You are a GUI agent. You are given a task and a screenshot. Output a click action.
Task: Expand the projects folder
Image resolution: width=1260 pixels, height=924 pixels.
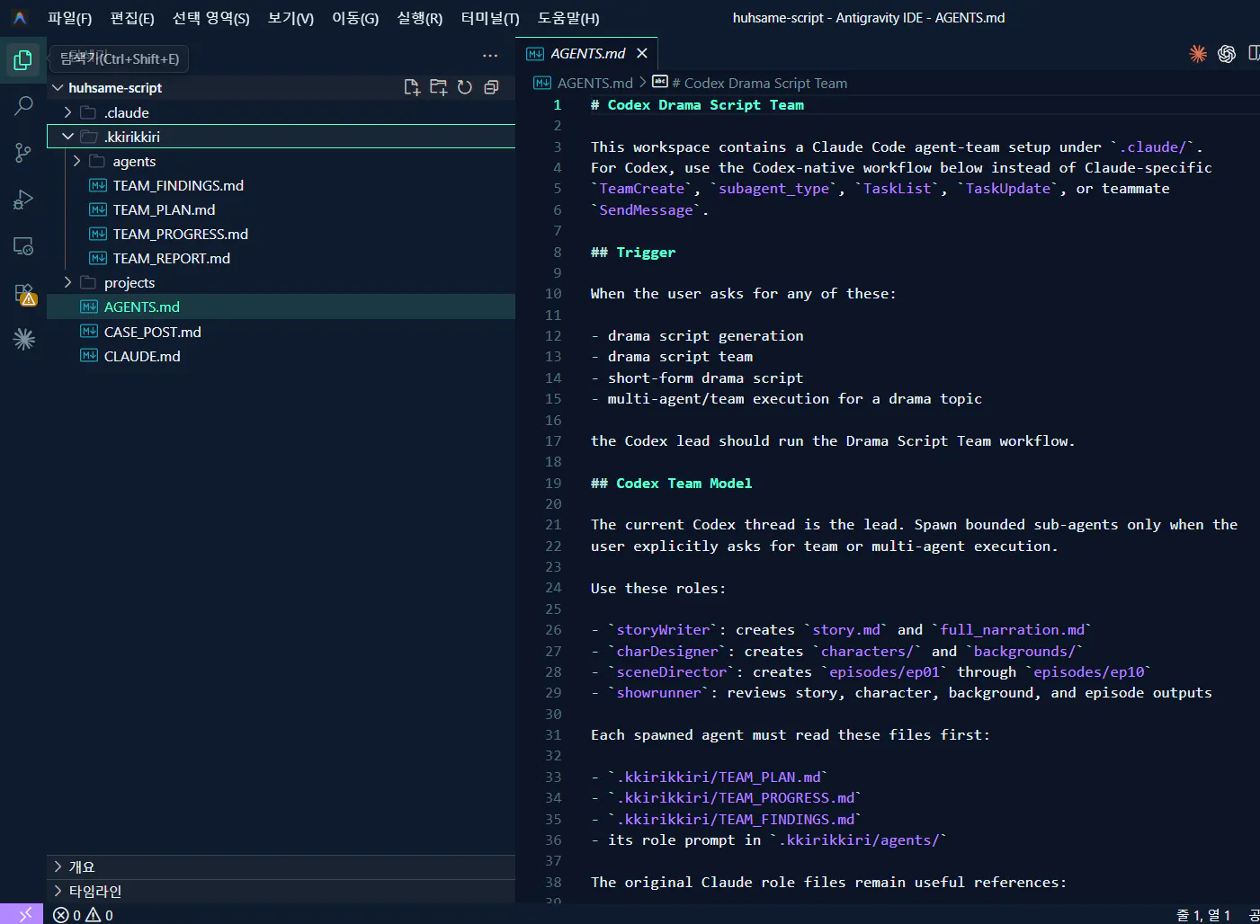click(x=67, y=282)
